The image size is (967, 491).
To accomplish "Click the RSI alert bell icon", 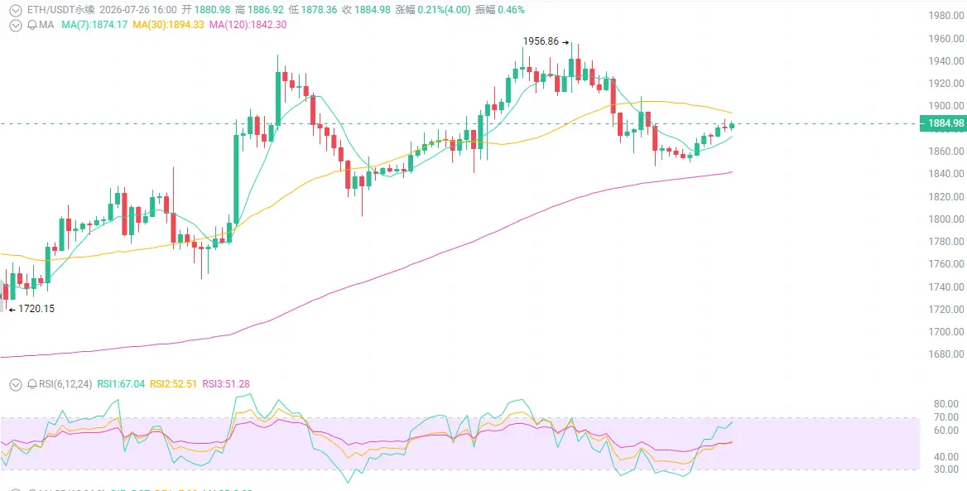I will coord(31,384).
